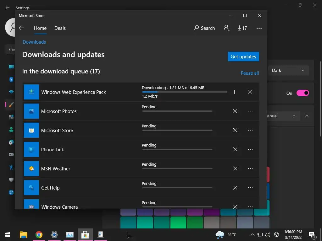Screen dimensions: 322x241
Task: Open Accessibility in Settings sidebar
Action: 11,167
